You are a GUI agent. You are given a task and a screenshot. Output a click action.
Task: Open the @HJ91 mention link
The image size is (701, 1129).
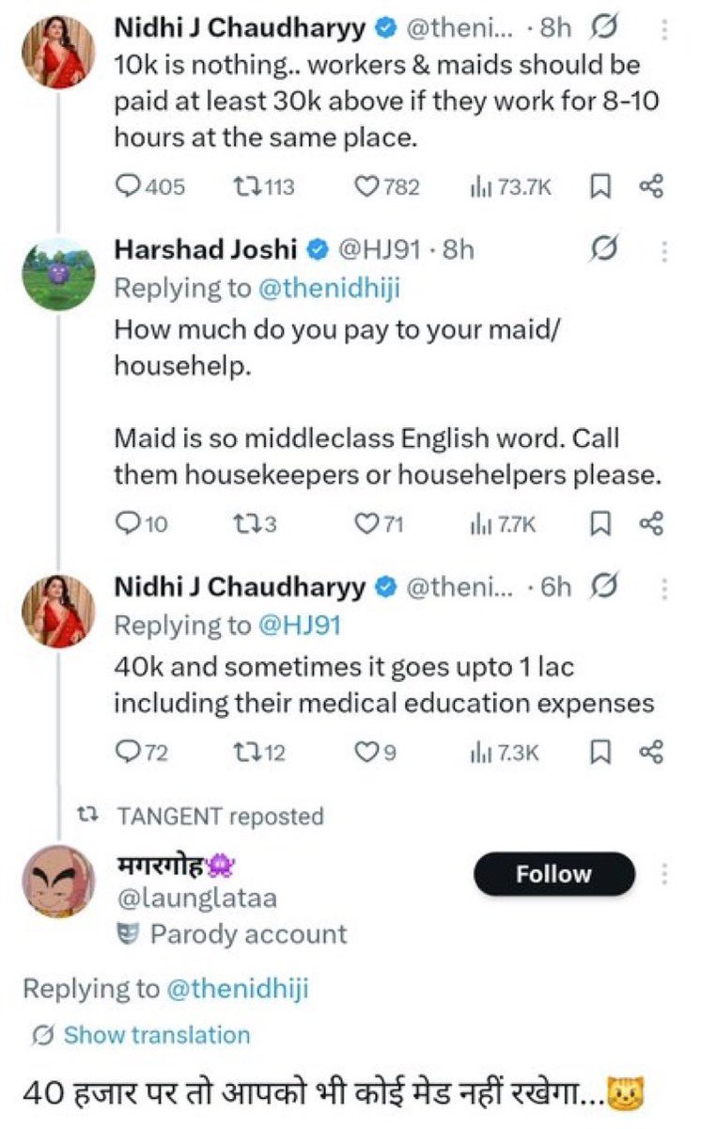[x=294, y=625]
